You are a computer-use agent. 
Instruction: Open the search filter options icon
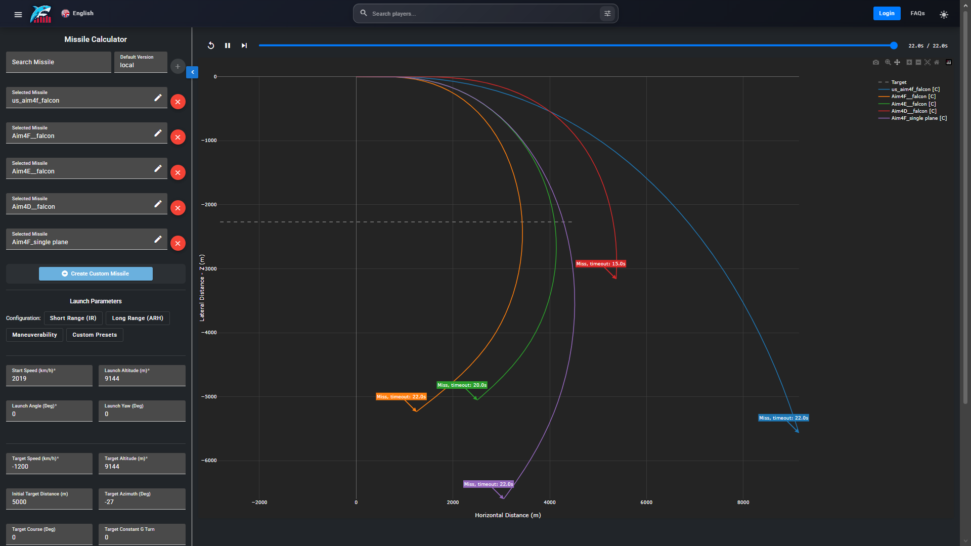tap(607, 14)
